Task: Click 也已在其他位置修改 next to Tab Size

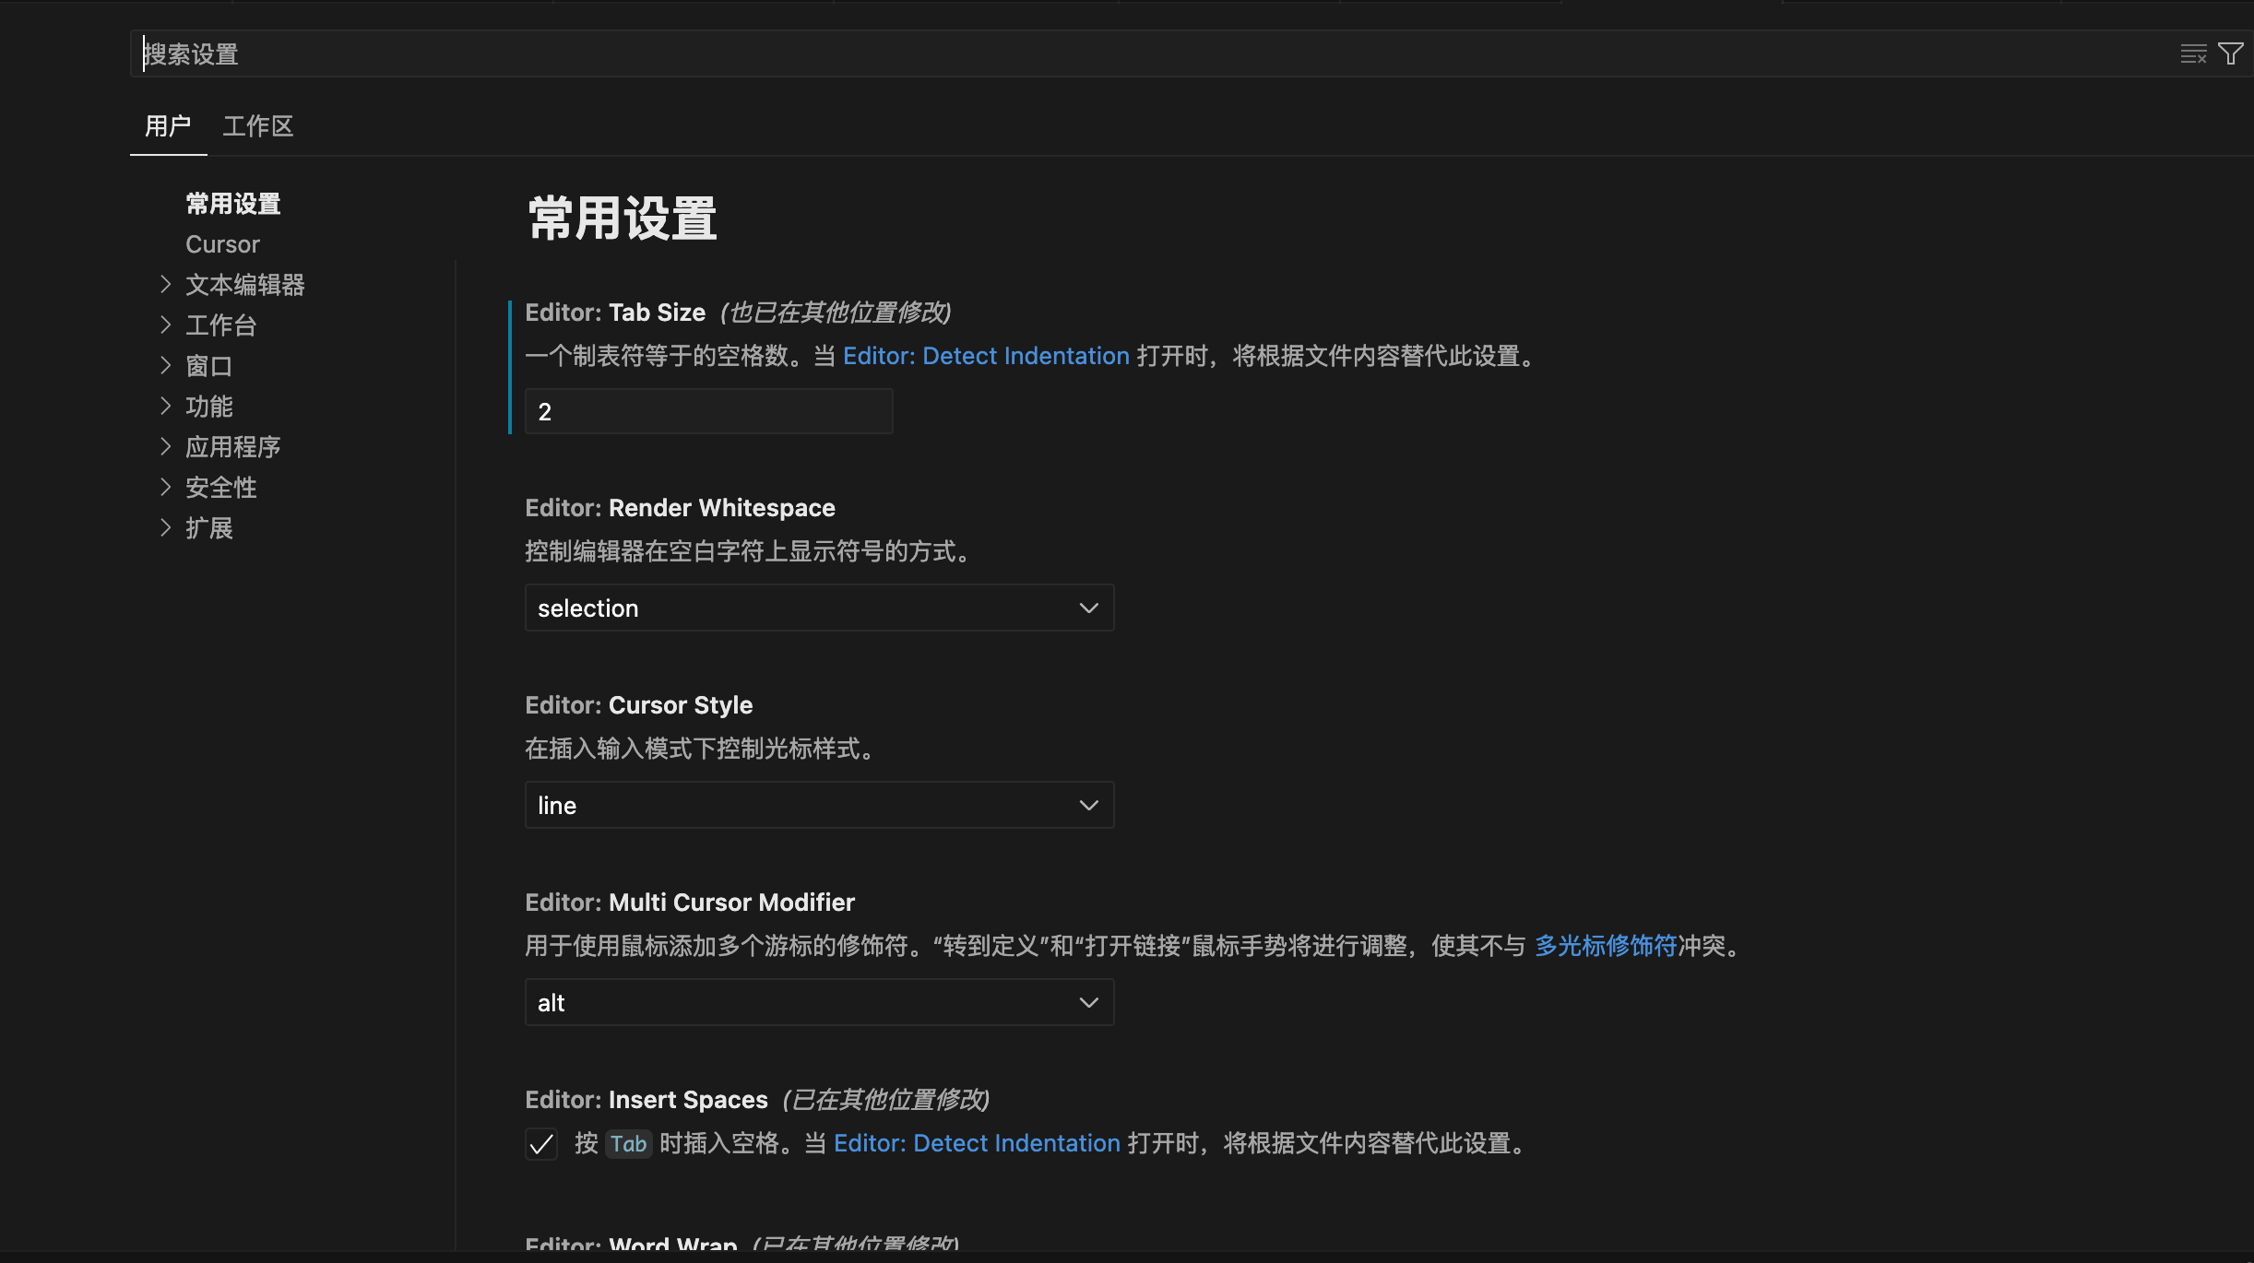Action: 835,313
